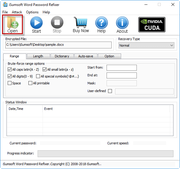The height and width of the screenshot is (169, 180).
Task: Select the Range tab
Action: (x=15, y=56)
